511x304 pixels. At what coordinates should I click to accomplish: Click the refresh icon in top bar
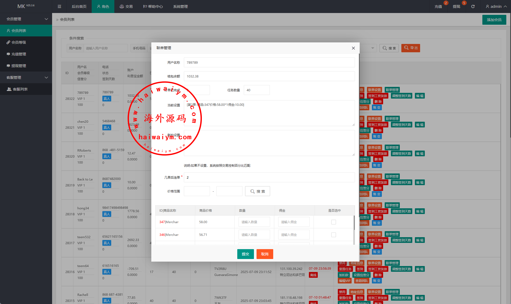pos(473,7)
